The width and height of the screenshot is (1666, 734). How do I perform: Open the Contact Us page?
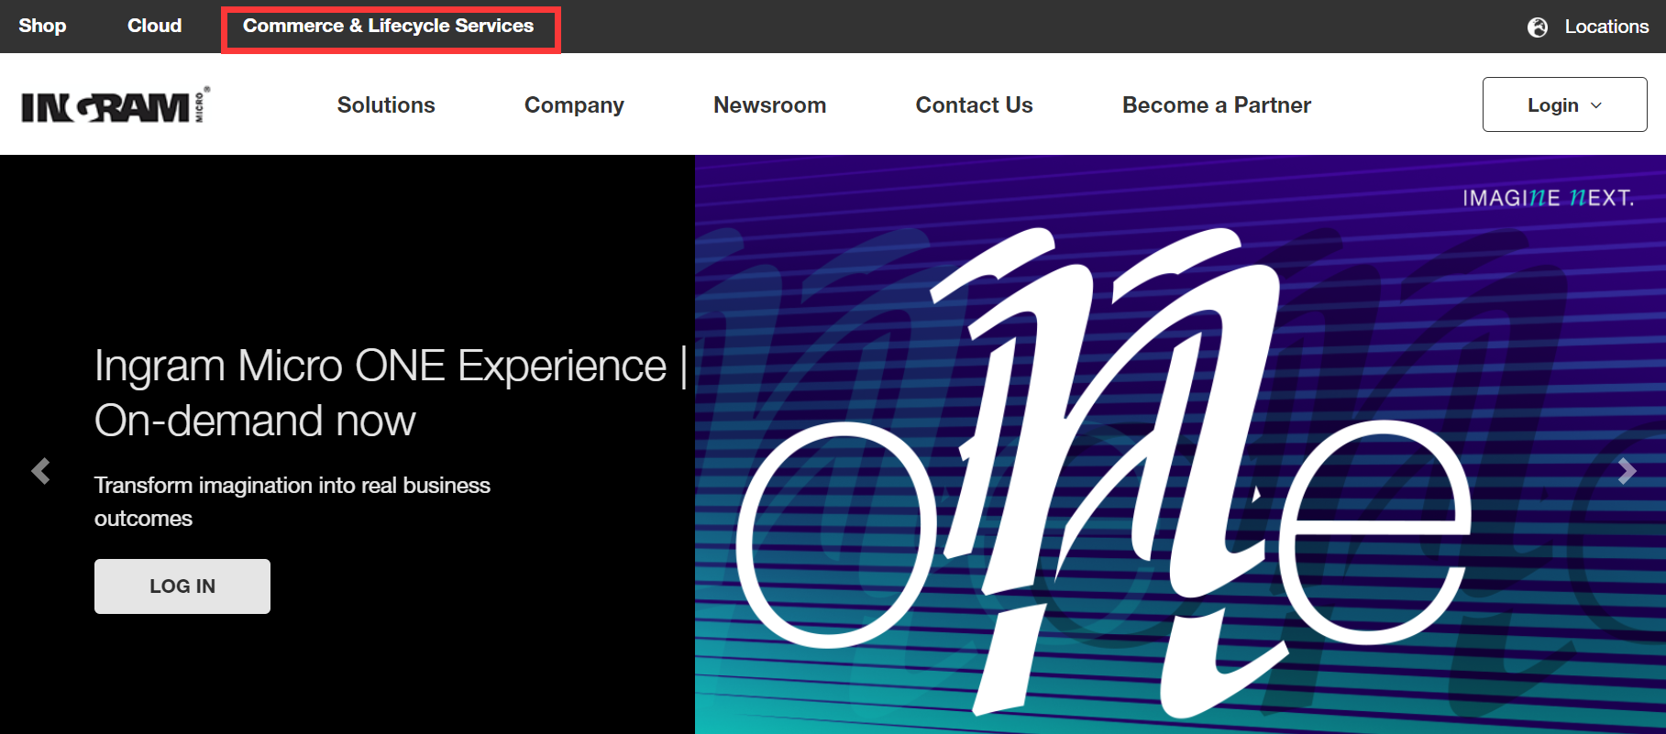[x=974, y=105]
